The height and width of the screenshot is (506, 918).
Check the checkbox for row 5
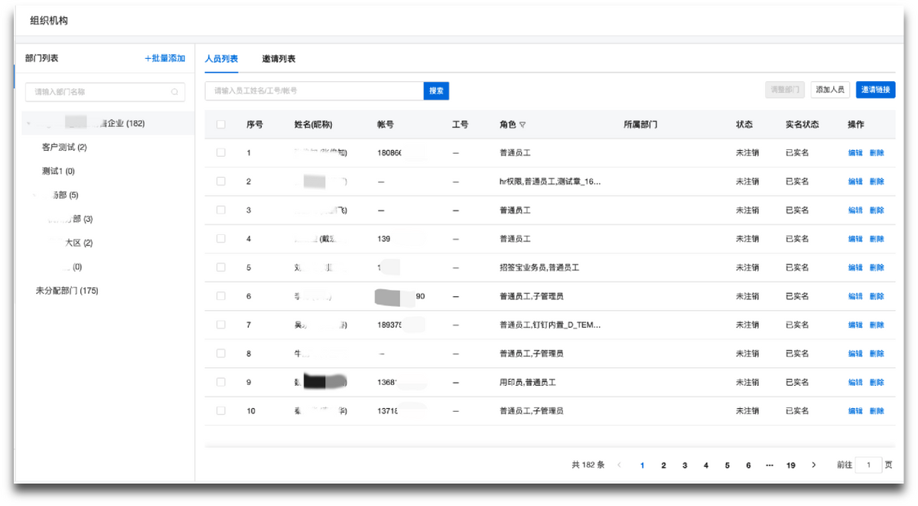(221, 267)
